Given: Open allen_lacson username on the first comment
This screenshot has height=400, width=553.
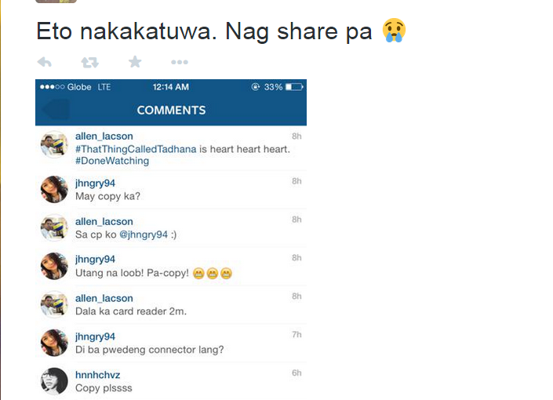Looking at the screenshot, I should click(104, 136).
